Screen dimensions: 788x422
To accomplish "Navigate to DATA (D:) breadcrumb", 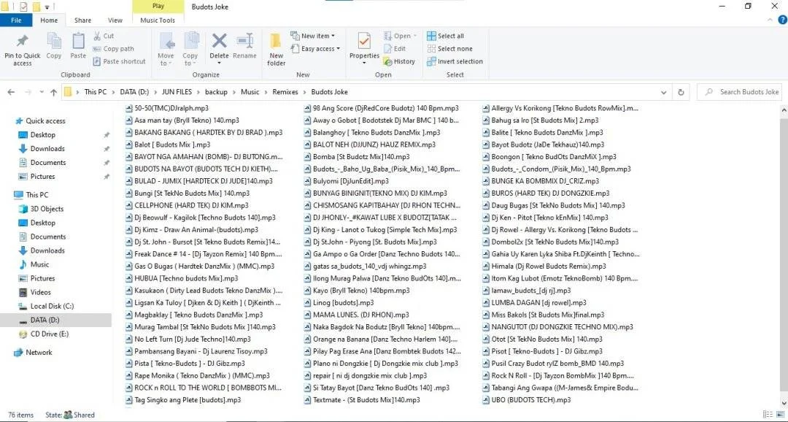I will click(134, 92).
